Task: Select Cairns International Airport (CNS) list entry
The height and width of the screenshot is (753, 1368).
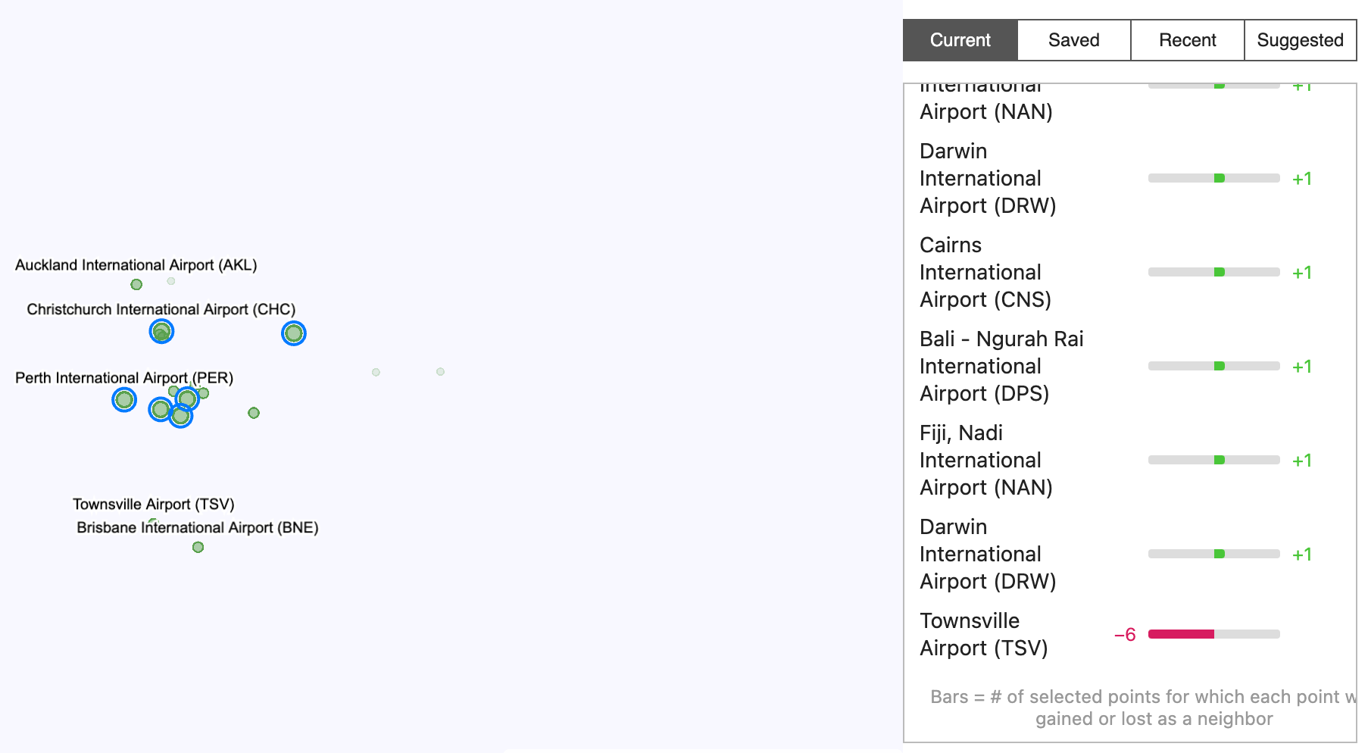Action: pyautogui.click(x=985, y=273)
